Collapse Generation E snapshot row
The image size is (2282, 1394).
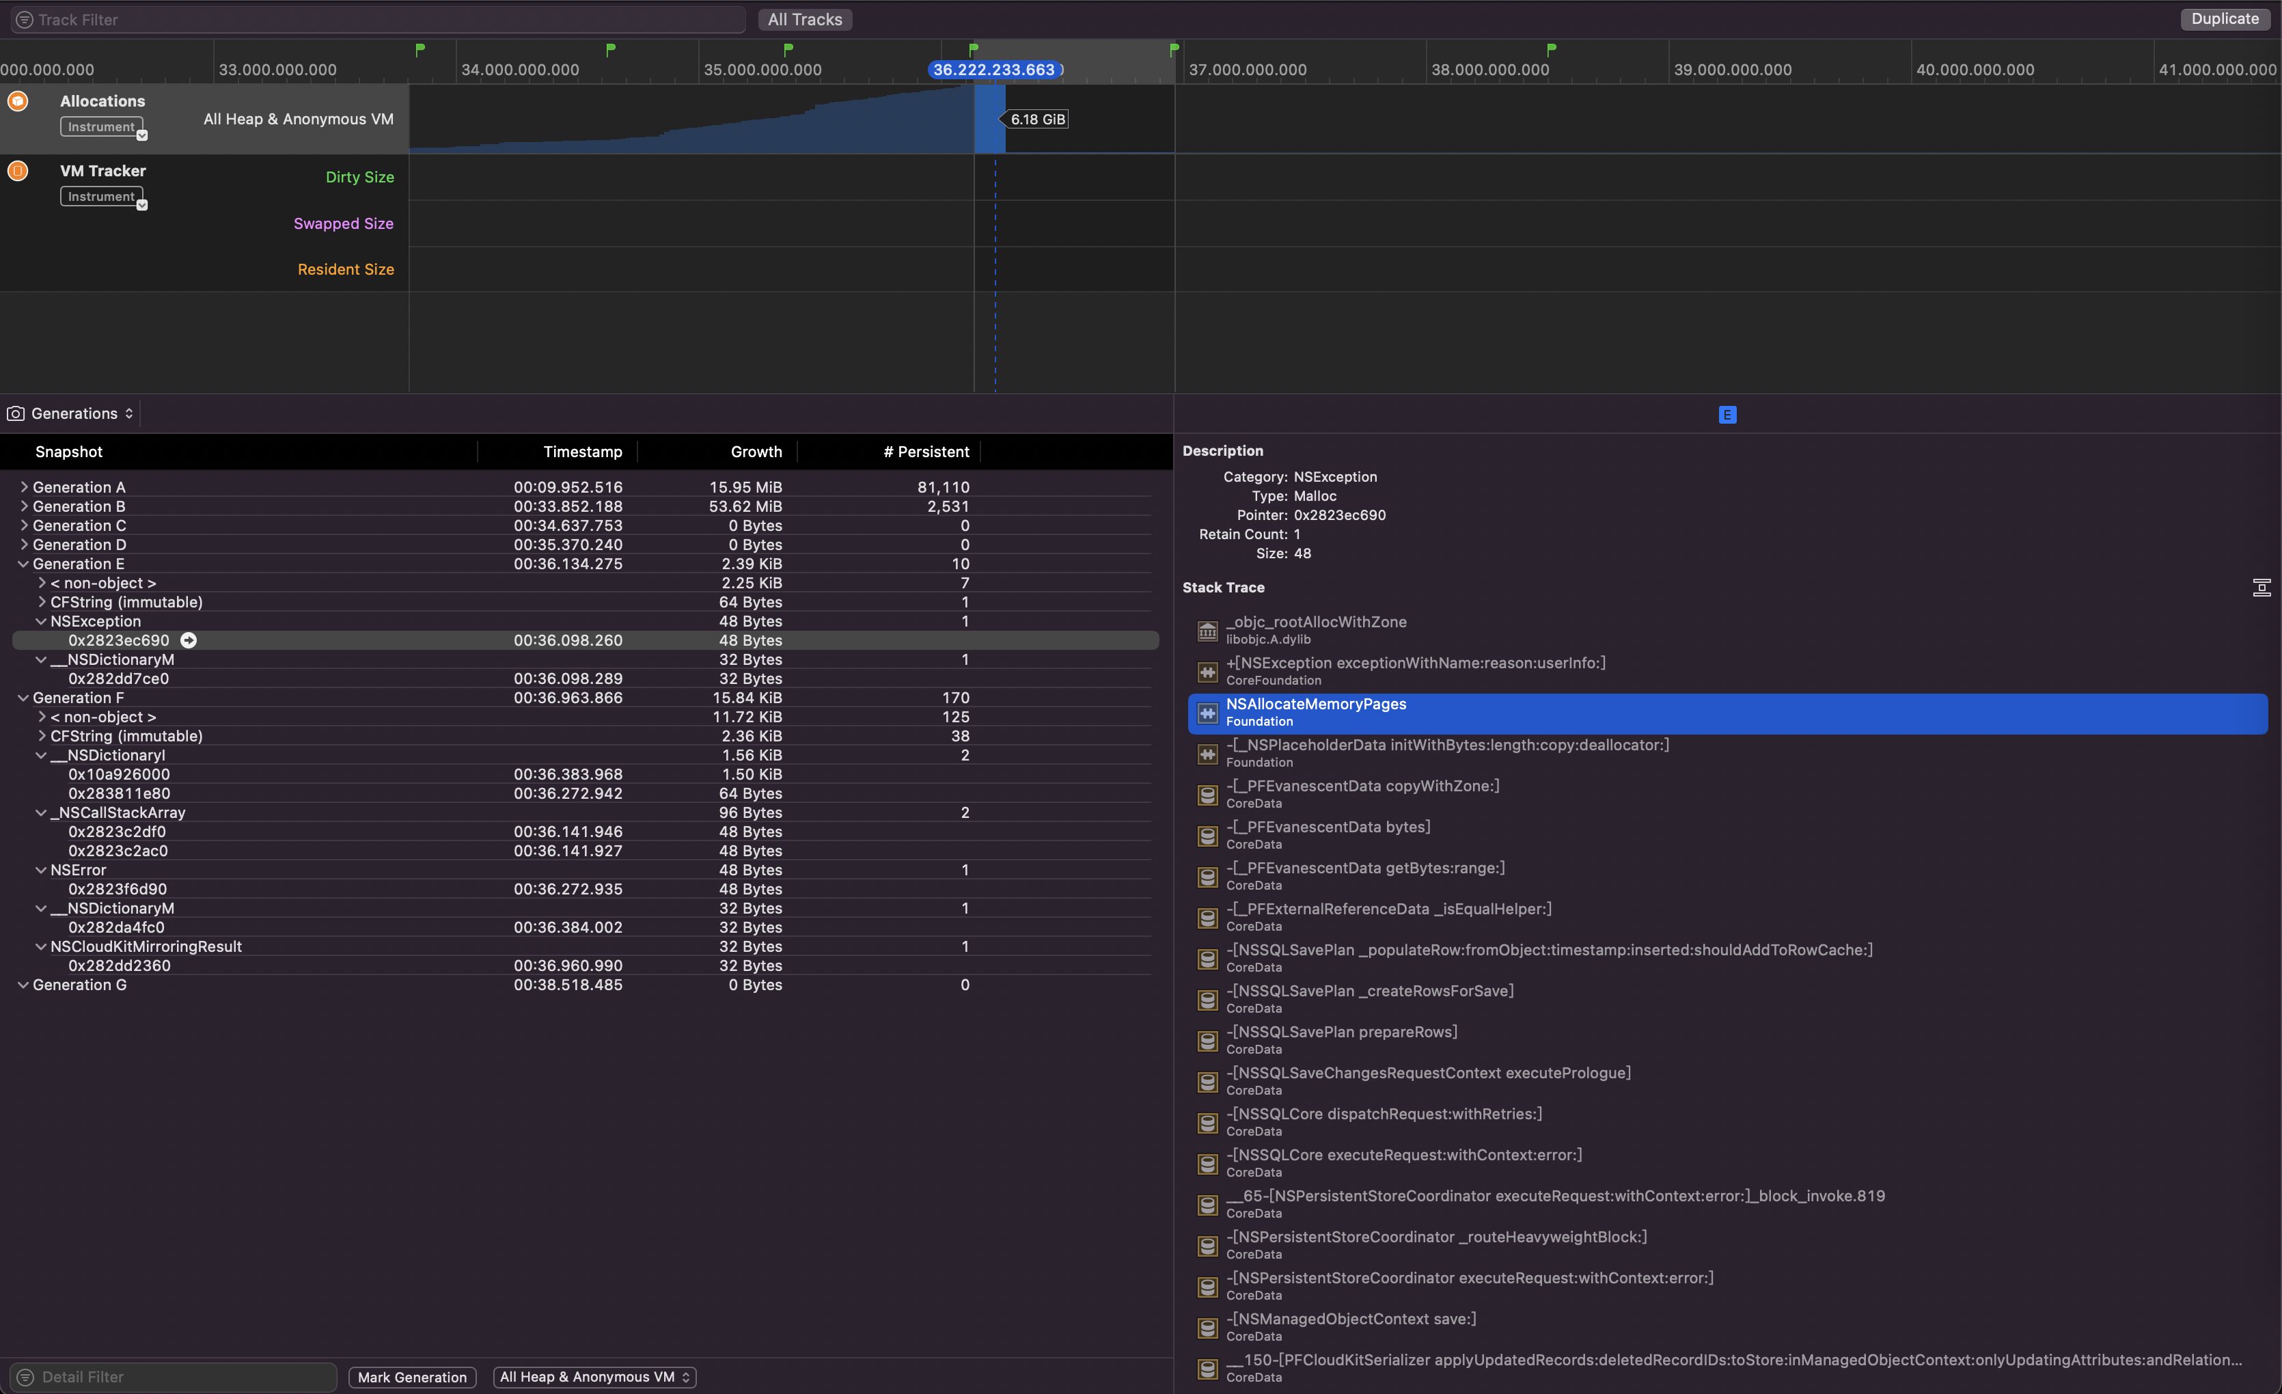click(x=24, y=564)
